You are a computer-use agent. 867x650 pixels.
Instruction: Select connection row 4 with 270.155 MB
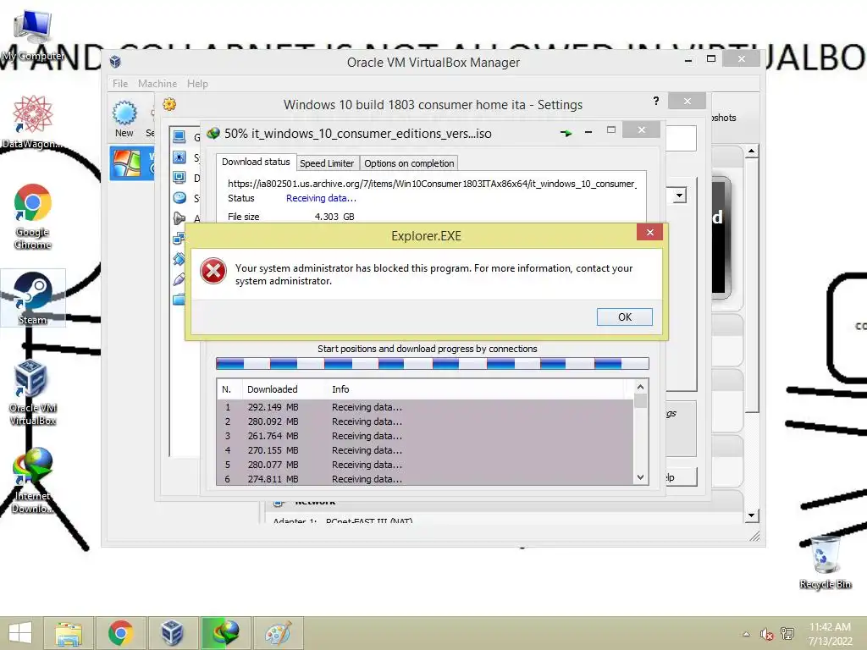tap(425, 450)
